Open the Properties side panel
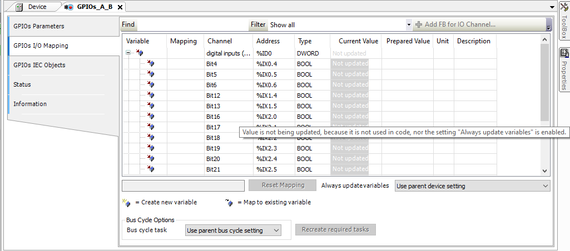The image size is (570, 251). (x=563, y=69)
